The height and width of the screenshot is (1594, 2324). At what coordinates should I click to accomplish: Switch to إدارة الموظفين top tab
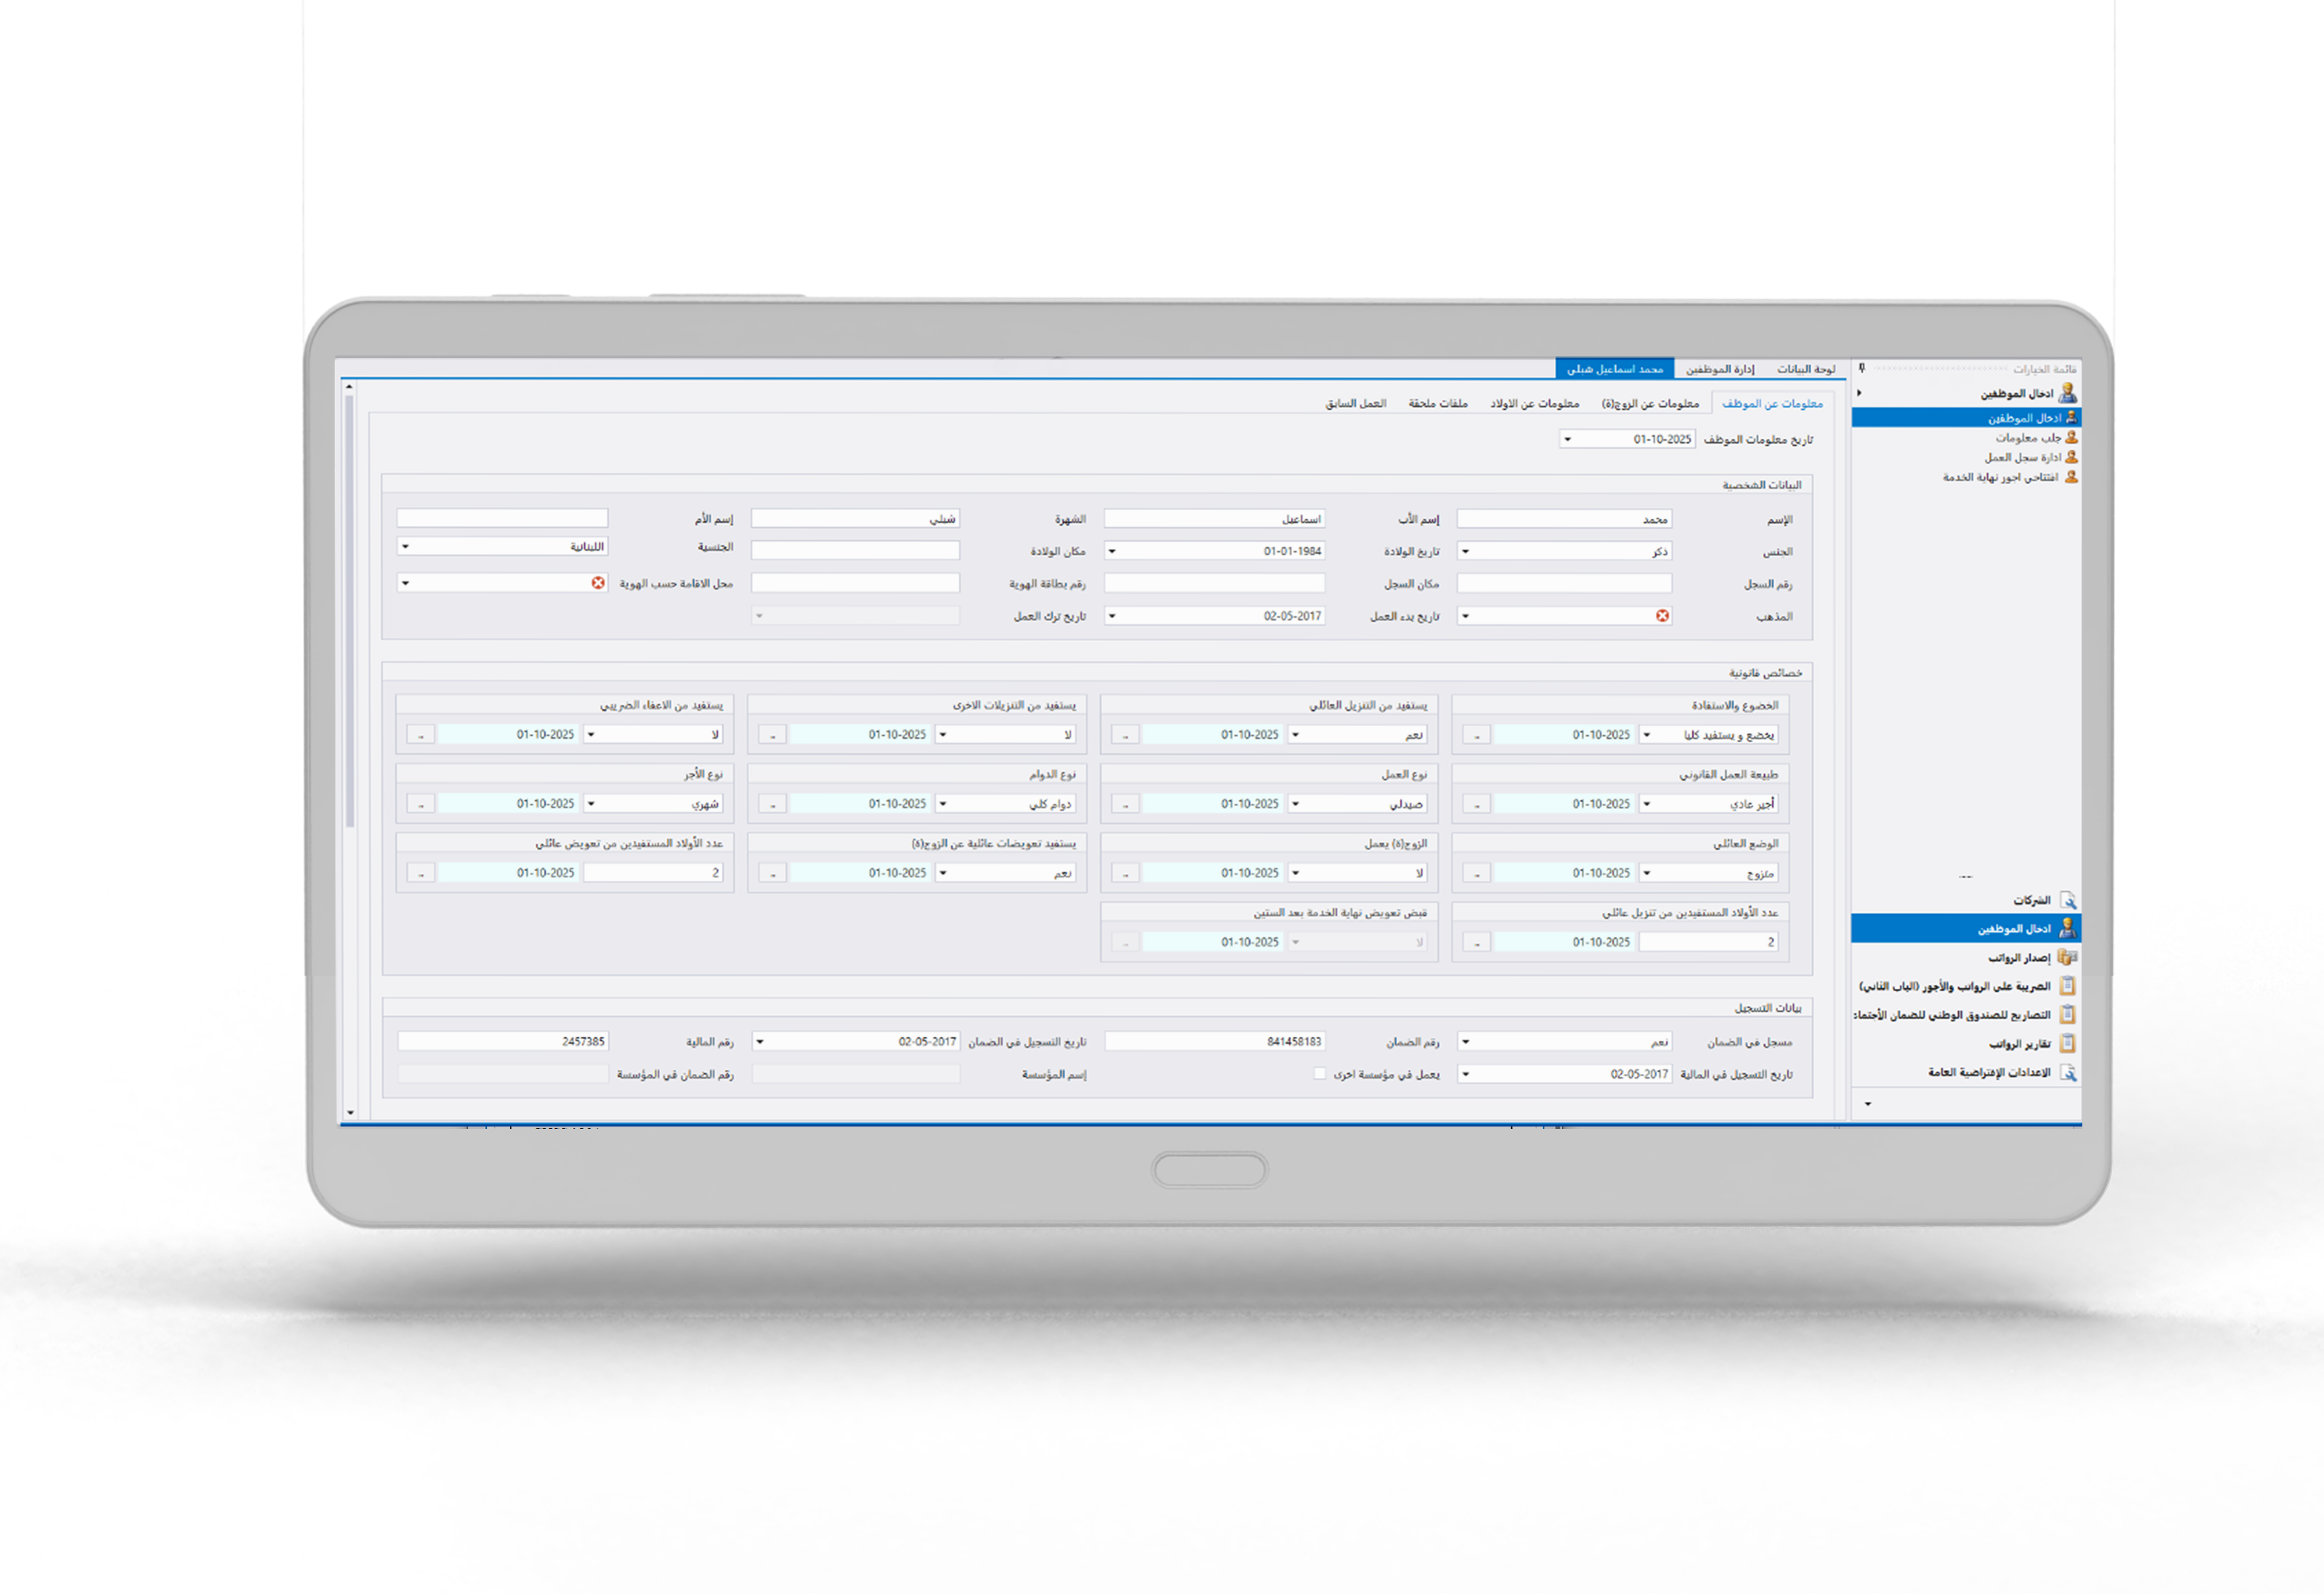1719,369
